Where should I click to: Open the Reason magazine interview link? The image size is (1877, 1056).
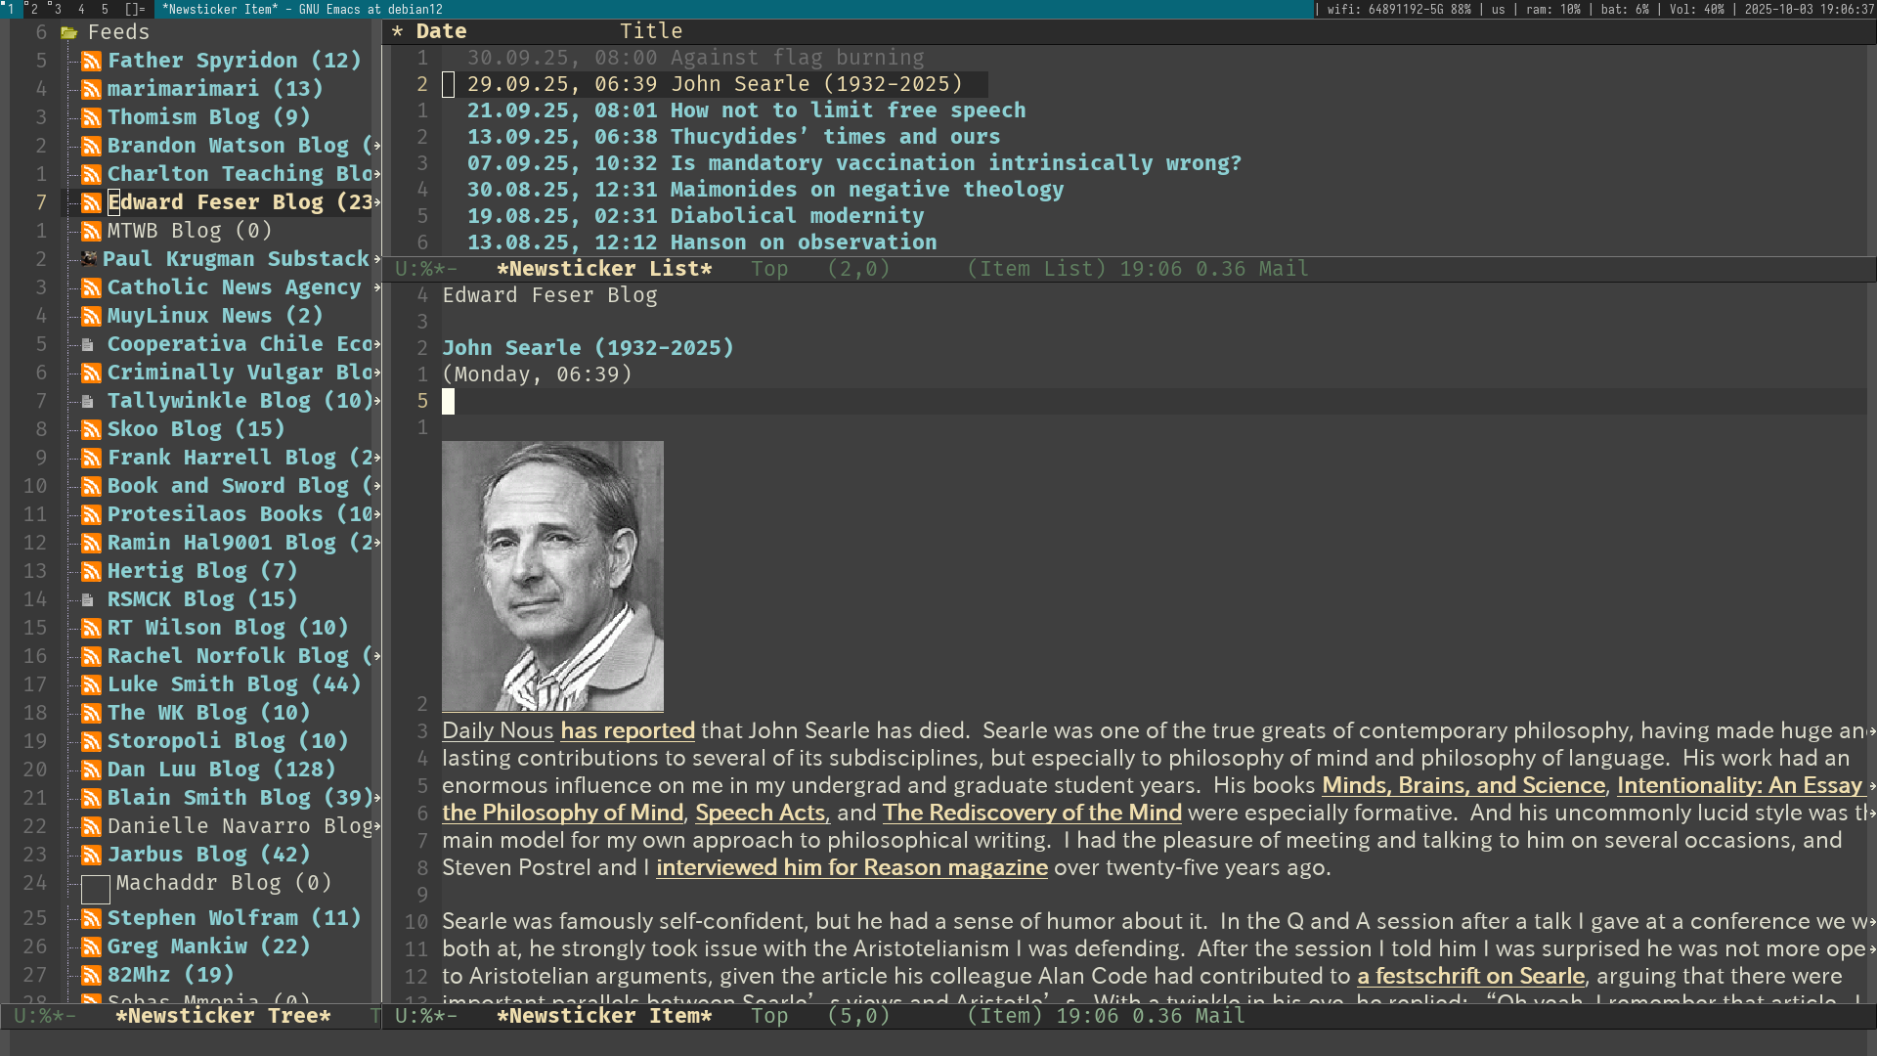851,867
